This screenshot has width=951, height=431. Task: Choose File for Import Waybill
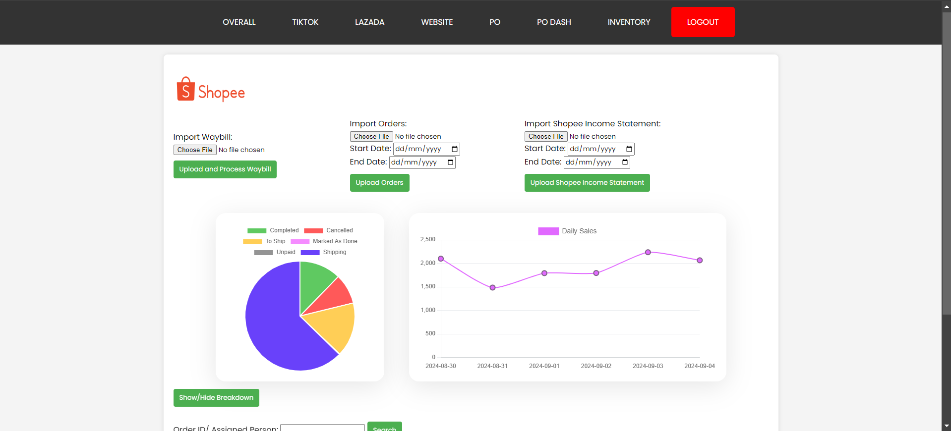pyautogui.click(x=195, y=150)
